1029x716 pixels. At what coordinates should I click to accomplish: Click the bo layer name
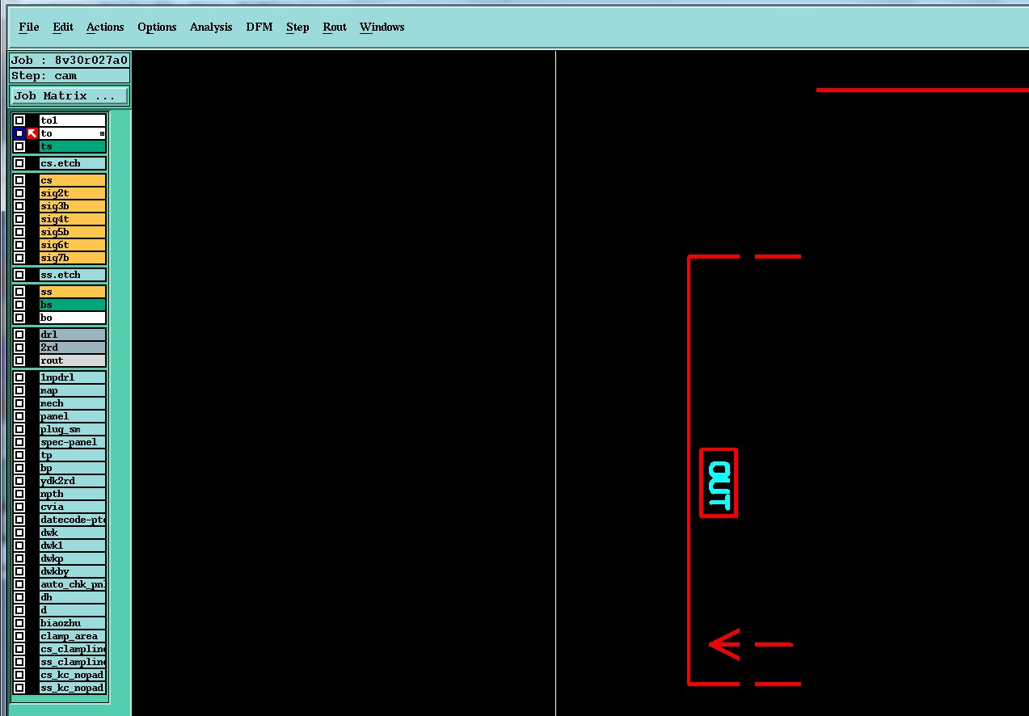73,318
